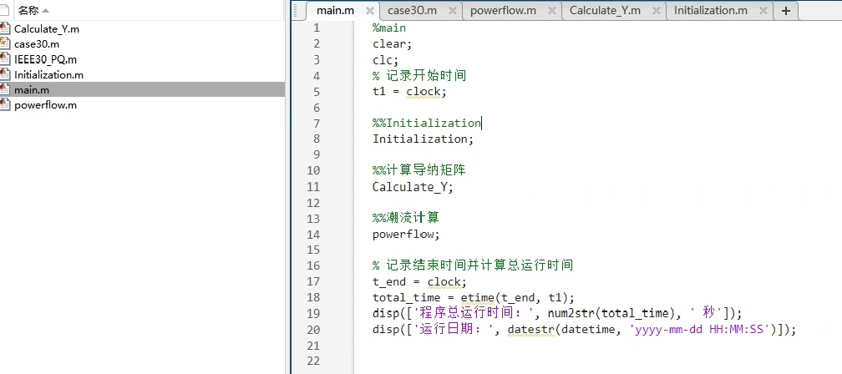Open a new editor tab with plus button
Image resolution: width=842 pixels, height=374 pixels.
point(785,11)
